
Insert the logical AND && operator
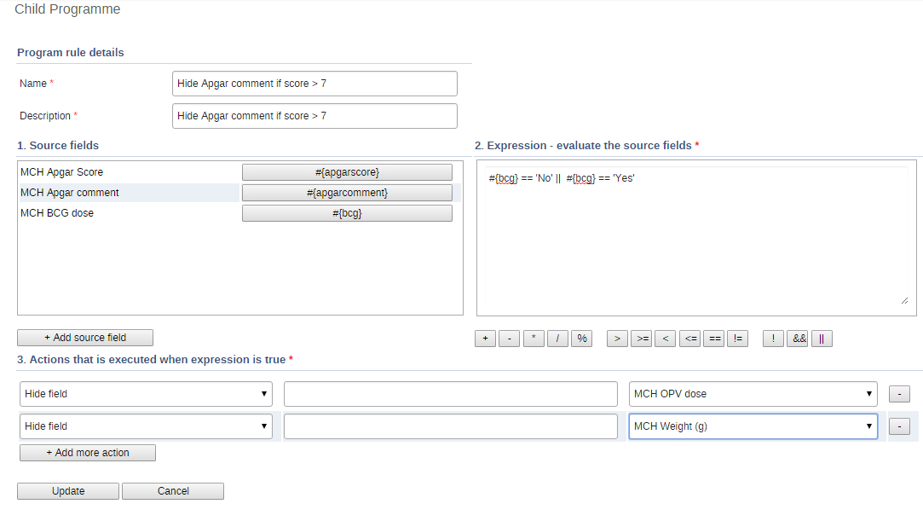pos(799,339)
